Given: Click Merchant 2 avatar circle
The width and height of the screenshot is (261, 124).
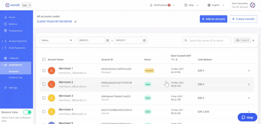Looking at the screenshot, I should coord(51,84).
